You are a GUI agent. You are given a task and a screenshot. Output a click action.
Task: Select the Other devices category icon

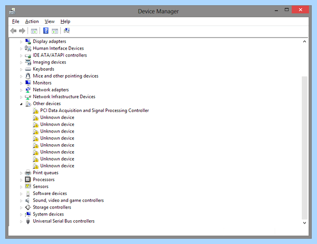click(28, 104)
